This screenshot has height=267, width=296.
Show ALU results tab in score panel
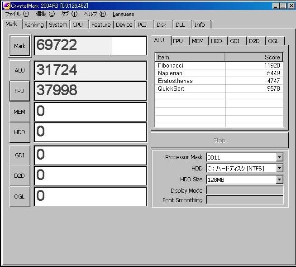(x=161, y=40)
